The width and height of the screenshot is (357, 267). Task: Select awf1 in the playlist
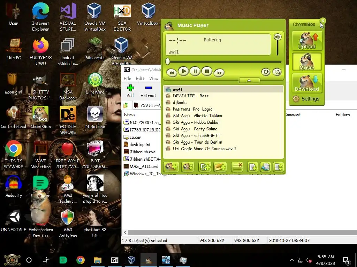click(x=223, y=89)
